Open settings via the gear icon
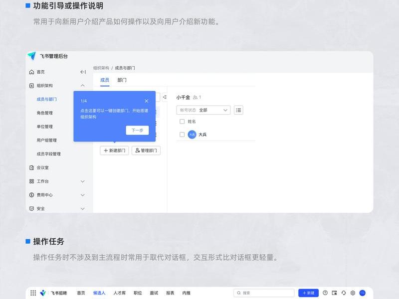399x299 pixels. [353, 293]
